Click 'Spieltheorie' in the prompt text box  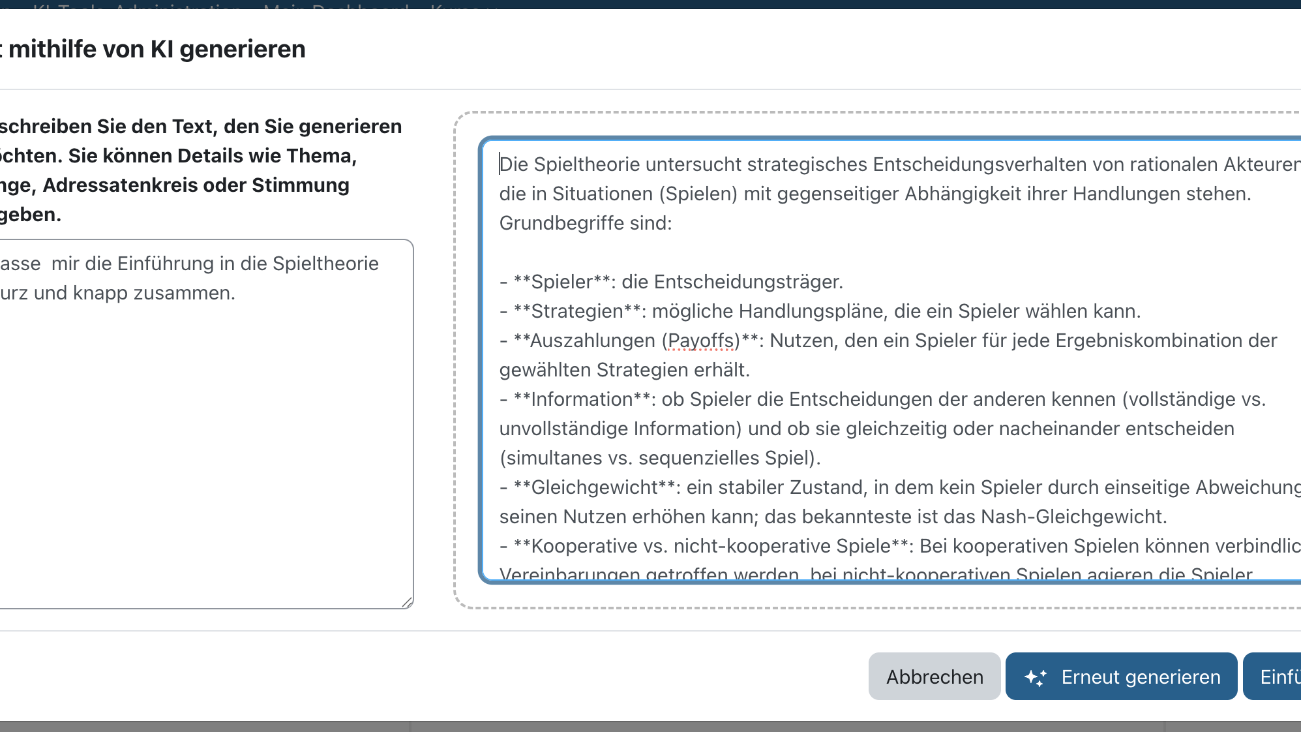tap(325, 264)
